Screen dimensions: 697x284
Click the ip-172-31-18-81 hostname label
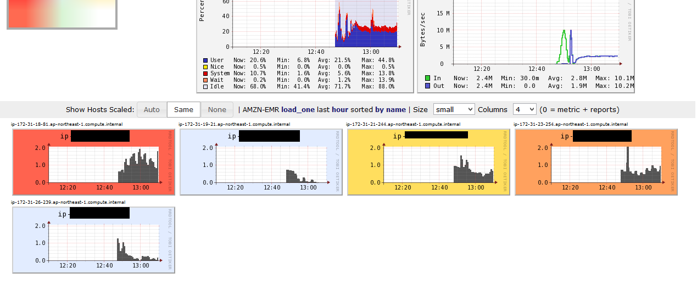click(x=66, y=124)
